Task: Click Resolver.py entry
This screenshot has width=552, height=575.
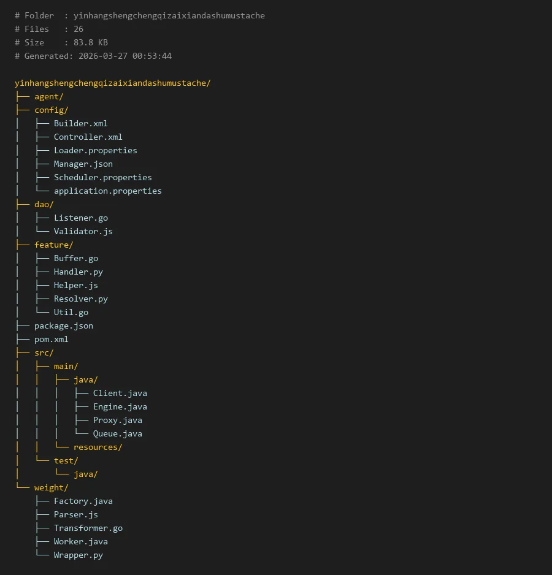Action: click(80, 299)
